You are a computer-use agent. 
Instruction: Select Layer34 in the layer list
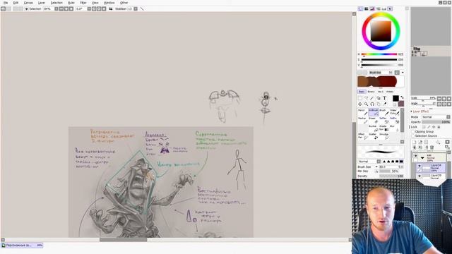tap(432, 168)
